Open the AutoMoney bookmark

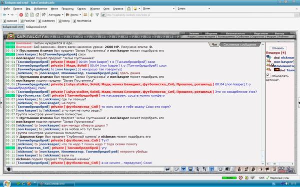tap(46, 21)
